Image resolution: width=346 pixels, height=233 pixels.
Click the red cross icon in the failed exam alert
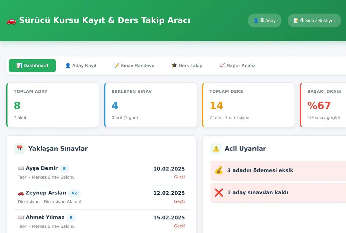219,192
